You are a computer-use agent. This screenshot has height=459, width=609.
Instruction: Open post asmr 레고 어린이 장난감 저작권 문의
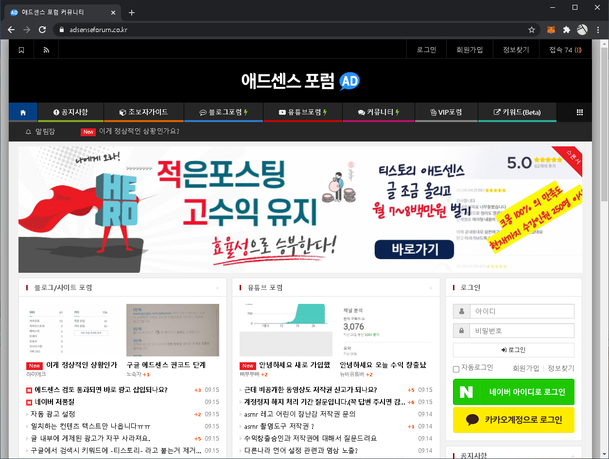tap(300, 414)
